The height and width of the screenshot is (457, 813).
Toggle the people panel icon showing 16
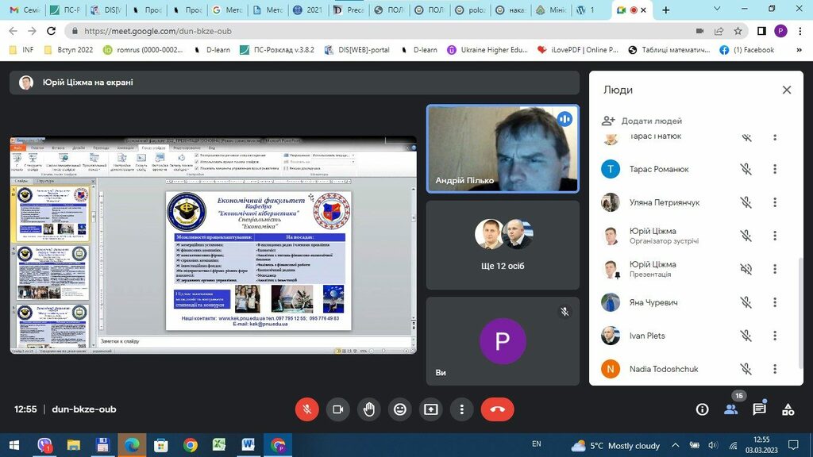click(x=730, y=409)
